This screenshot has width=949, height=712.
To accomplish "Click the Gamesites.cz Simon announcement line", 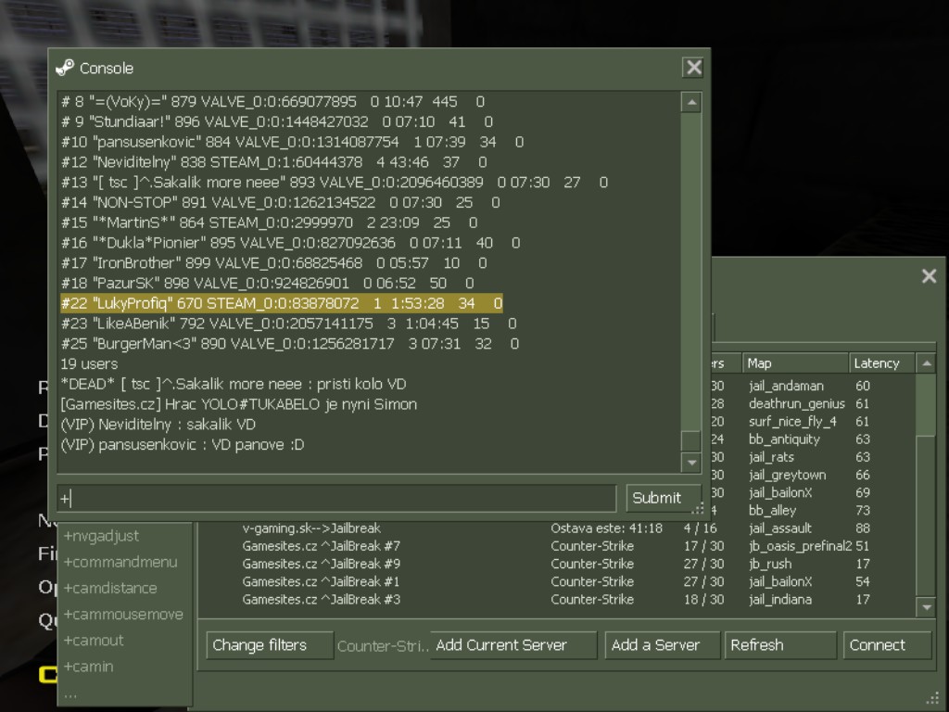I will click(238, 404).
